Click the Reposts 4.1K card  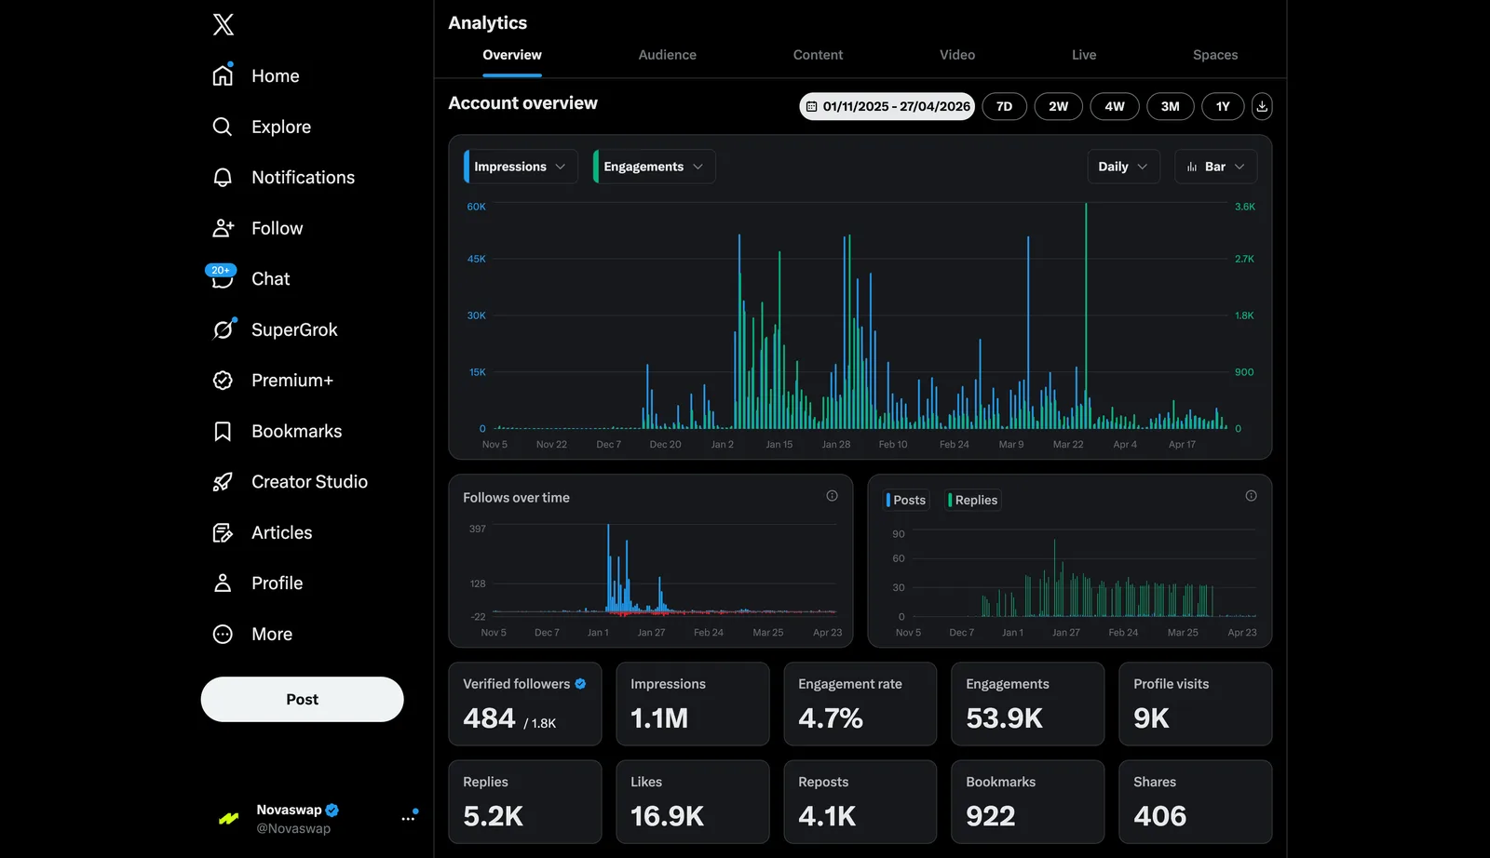point(860,802)
